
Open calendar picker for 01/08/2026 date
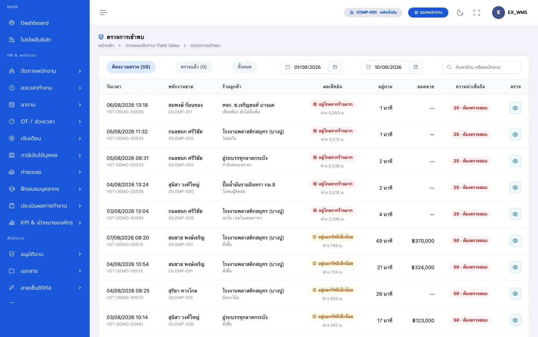tap(335, 67)
